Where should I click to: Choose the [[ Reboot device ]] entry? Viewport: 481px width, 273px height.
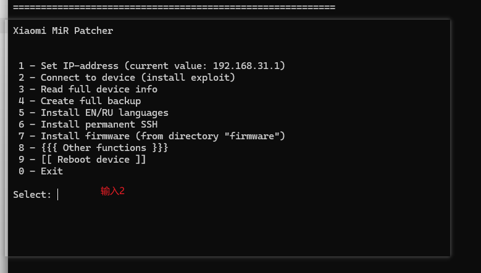(x=82, y=160)
